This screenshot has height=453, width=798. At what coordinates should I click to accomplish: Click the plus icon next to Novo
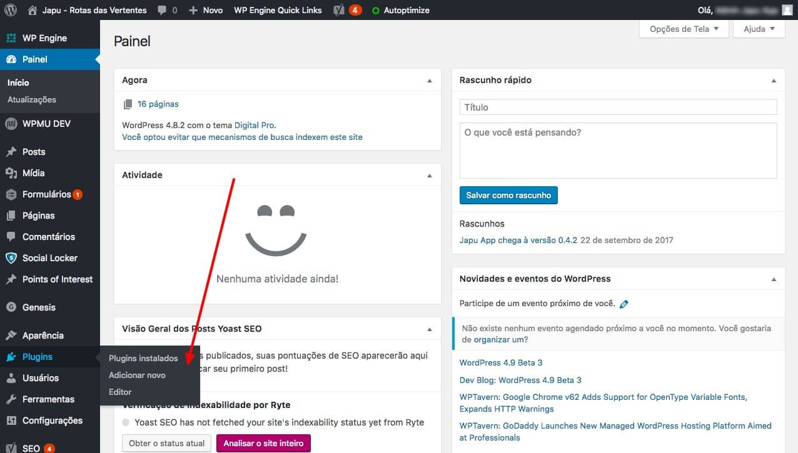click(x=193, y=11)
